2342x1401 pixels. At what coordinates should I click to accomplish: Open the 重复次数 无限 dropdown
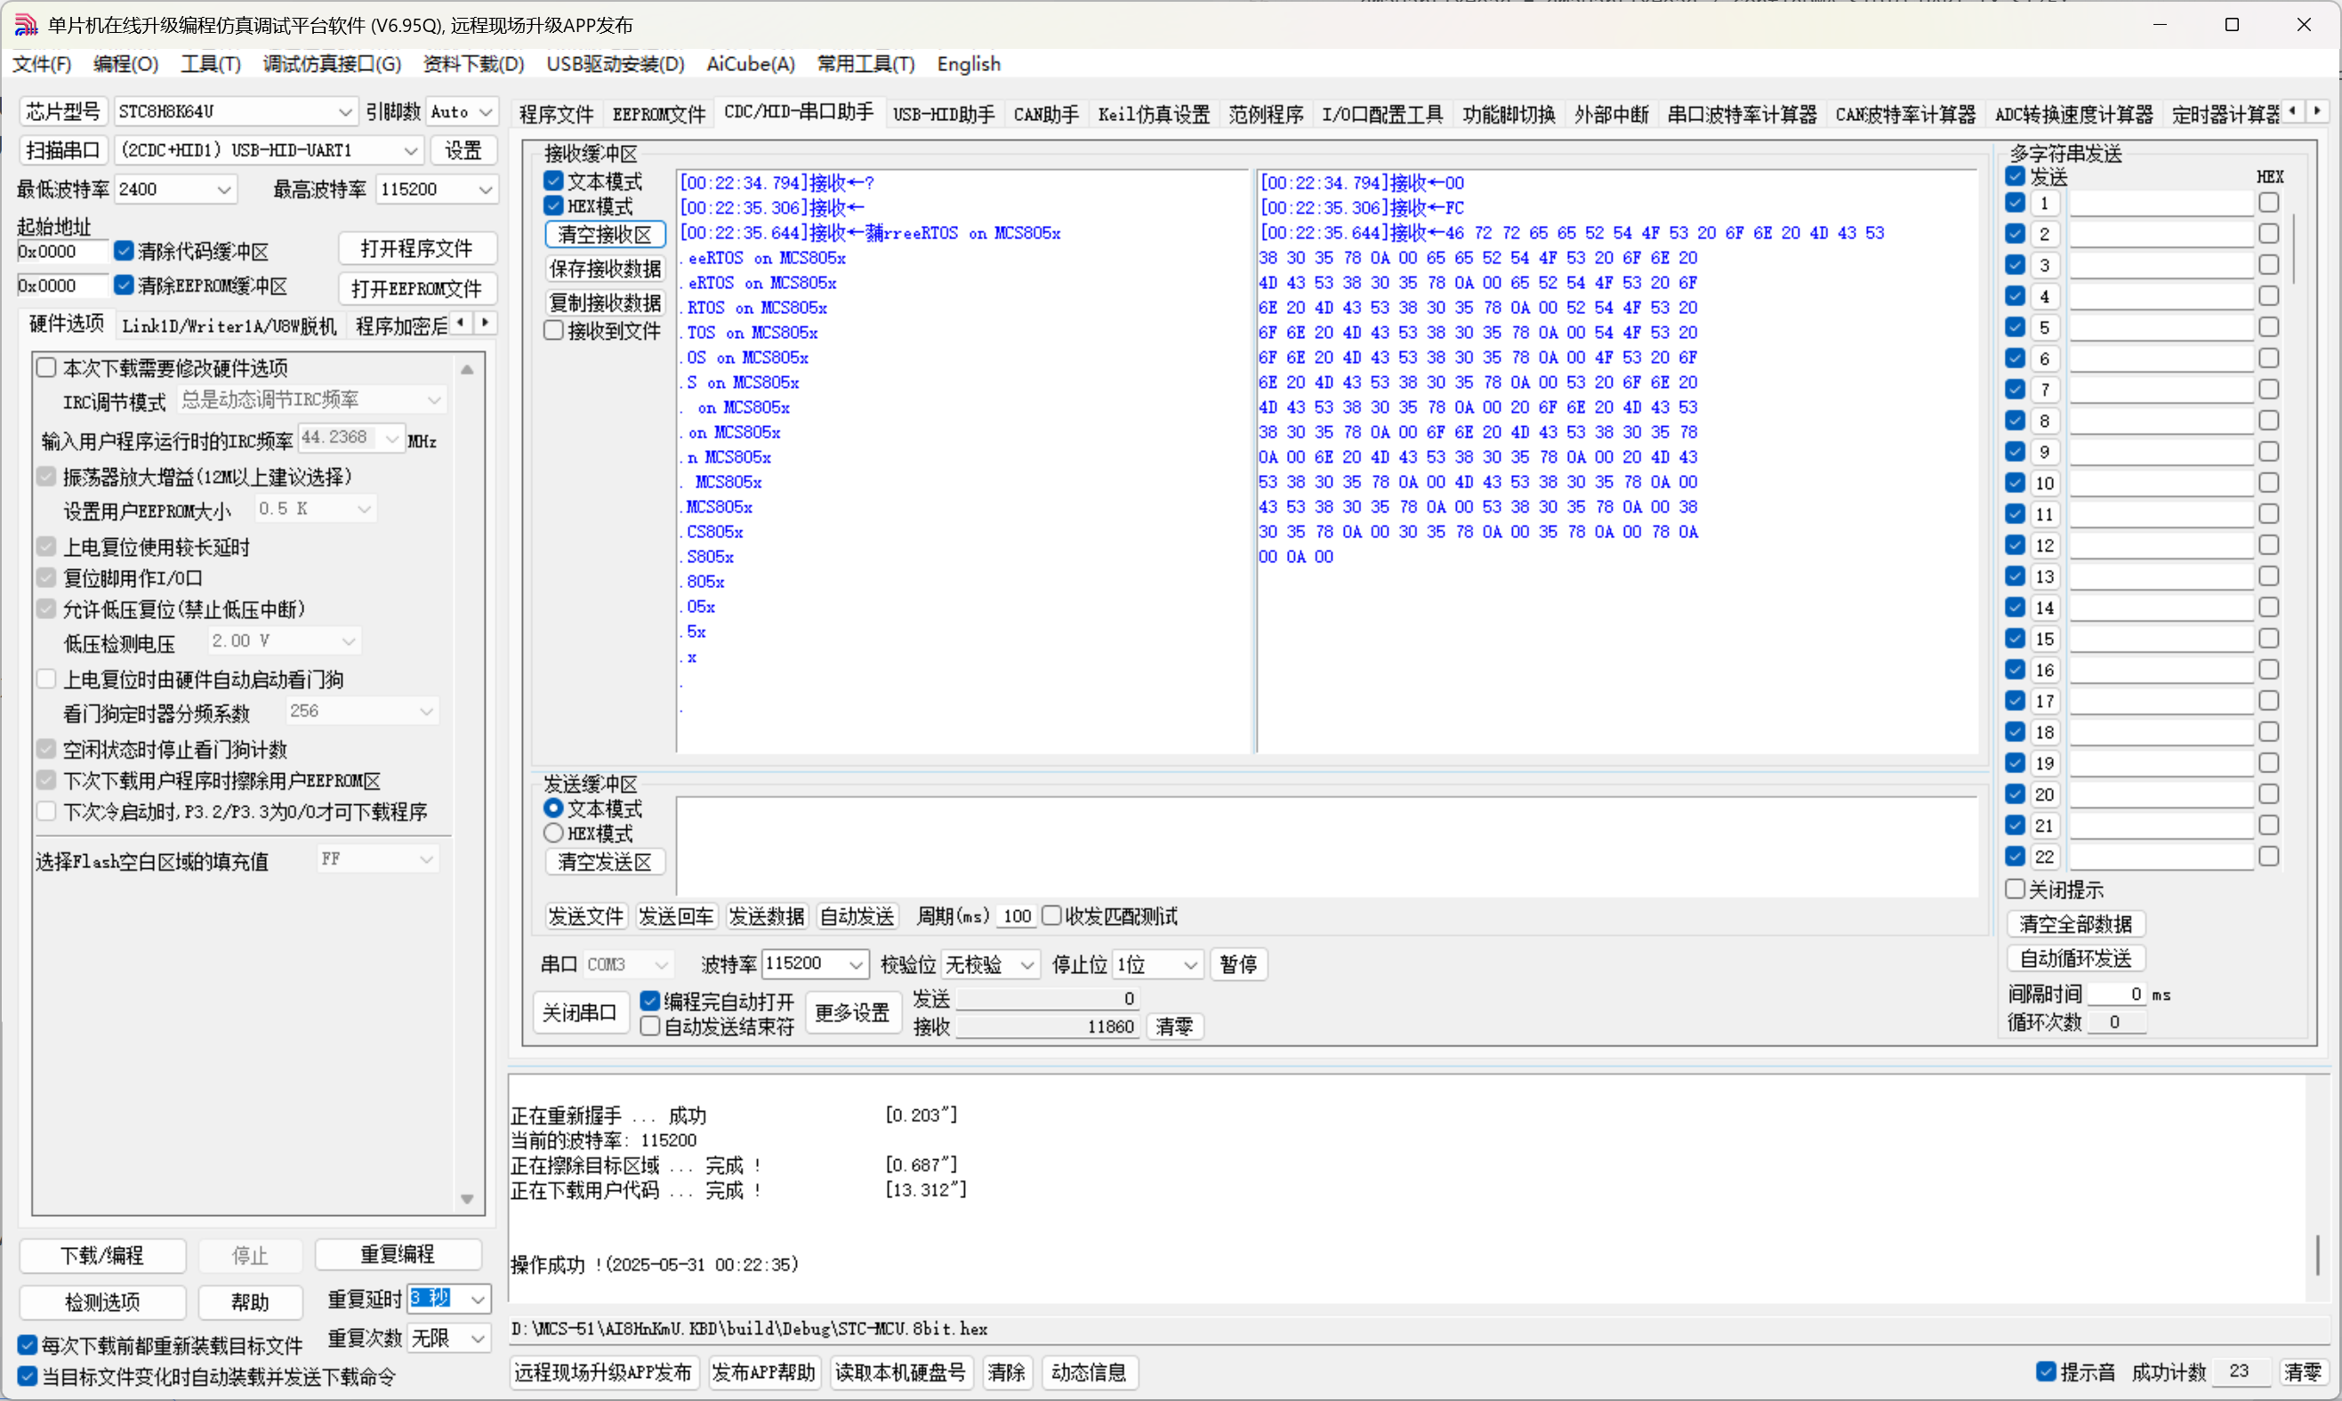click(x=478, y=1338)
